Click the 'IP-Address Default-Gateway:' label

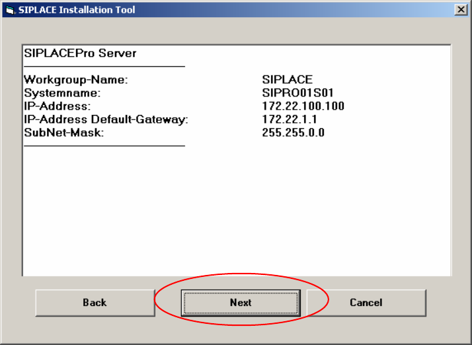coord(106,120)
